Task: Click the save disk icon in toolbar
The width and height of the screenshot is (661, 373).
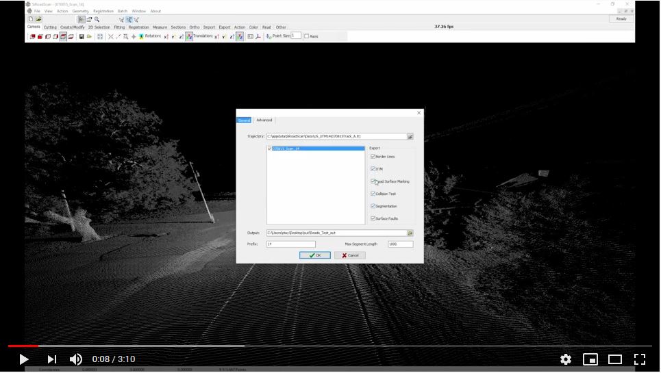Action: (82, 36)
